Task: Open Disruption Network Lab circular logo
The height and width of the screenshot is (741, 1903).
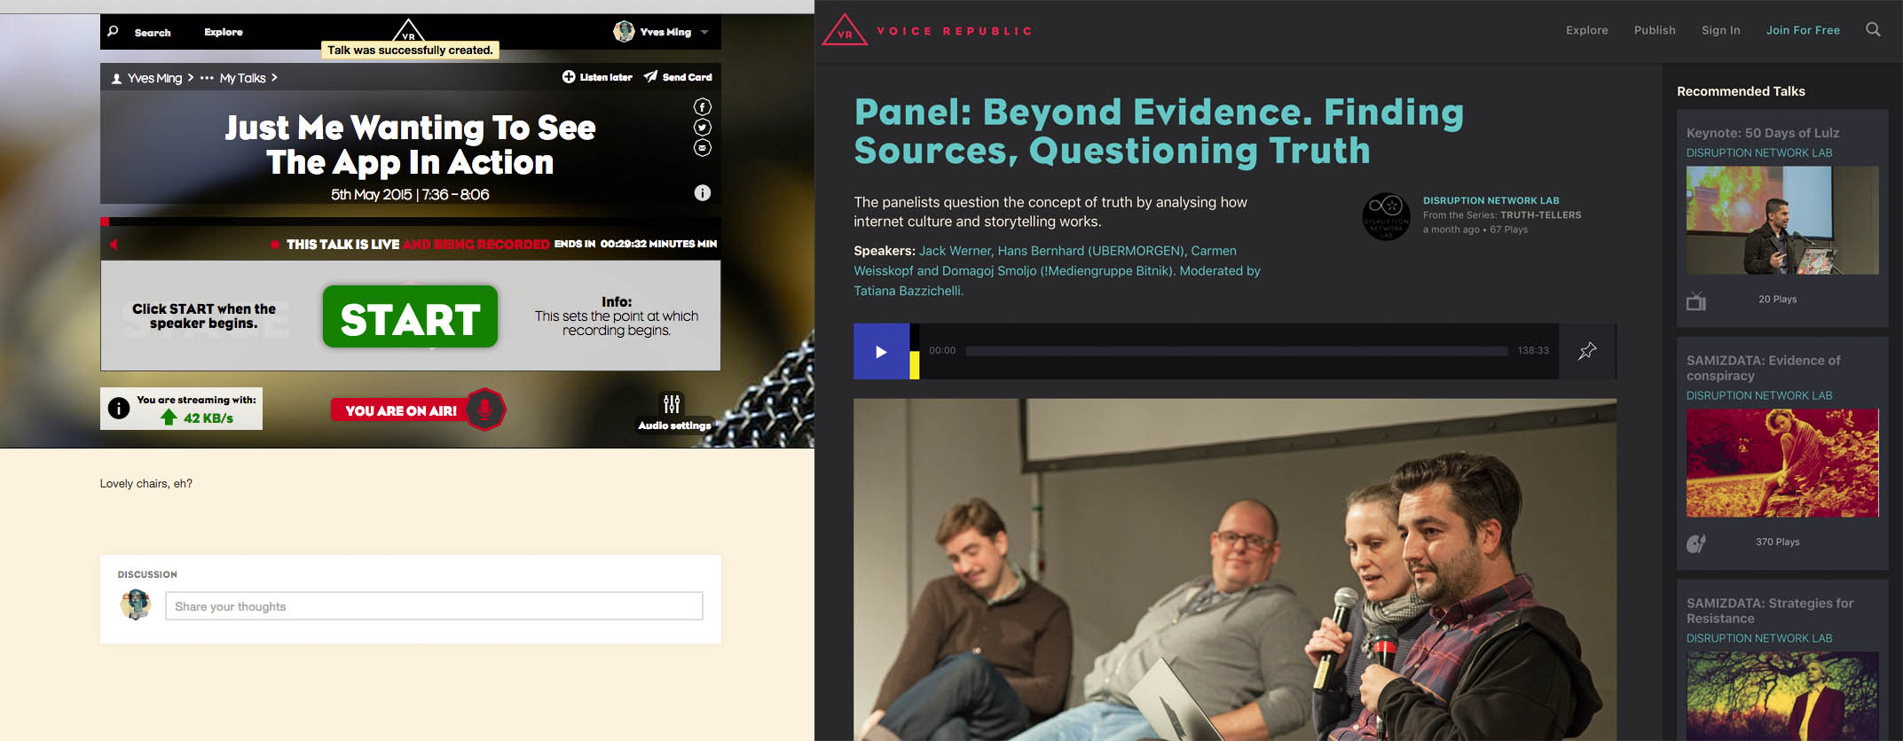Action: 1386,216
